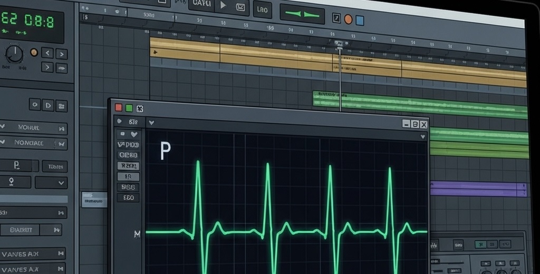Click the Tones button in left panel
Image resolution: width=540 pixels, height=274 pixels.
[x=54, y=167]
